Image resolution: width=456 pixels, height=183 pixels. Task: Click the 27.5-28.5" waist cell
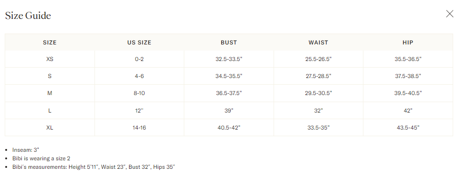(x=318, y=76)
